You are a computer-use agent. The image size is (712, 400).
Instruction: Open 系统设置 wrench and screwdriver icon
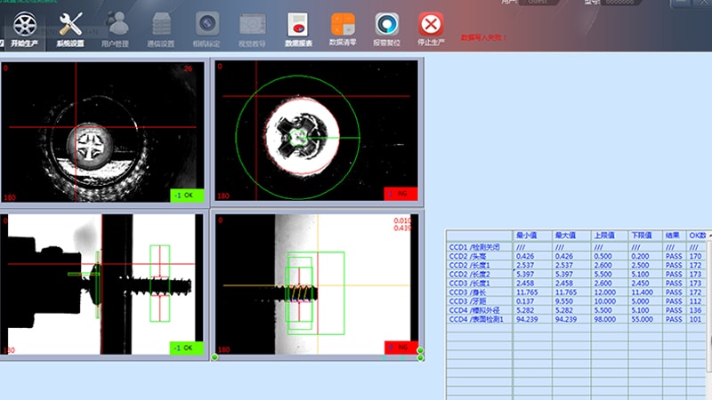(x=70, y=24)
